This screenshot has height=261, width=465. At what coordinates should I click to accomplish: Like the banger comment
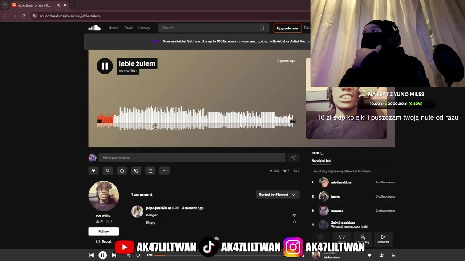click(x=294, y=215)
